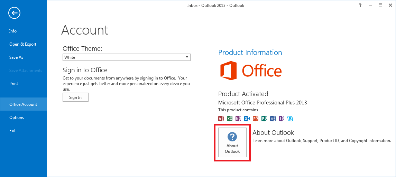Click the Publisher icon in product list
The image size is (396, 177).
[x=264, y=119]
